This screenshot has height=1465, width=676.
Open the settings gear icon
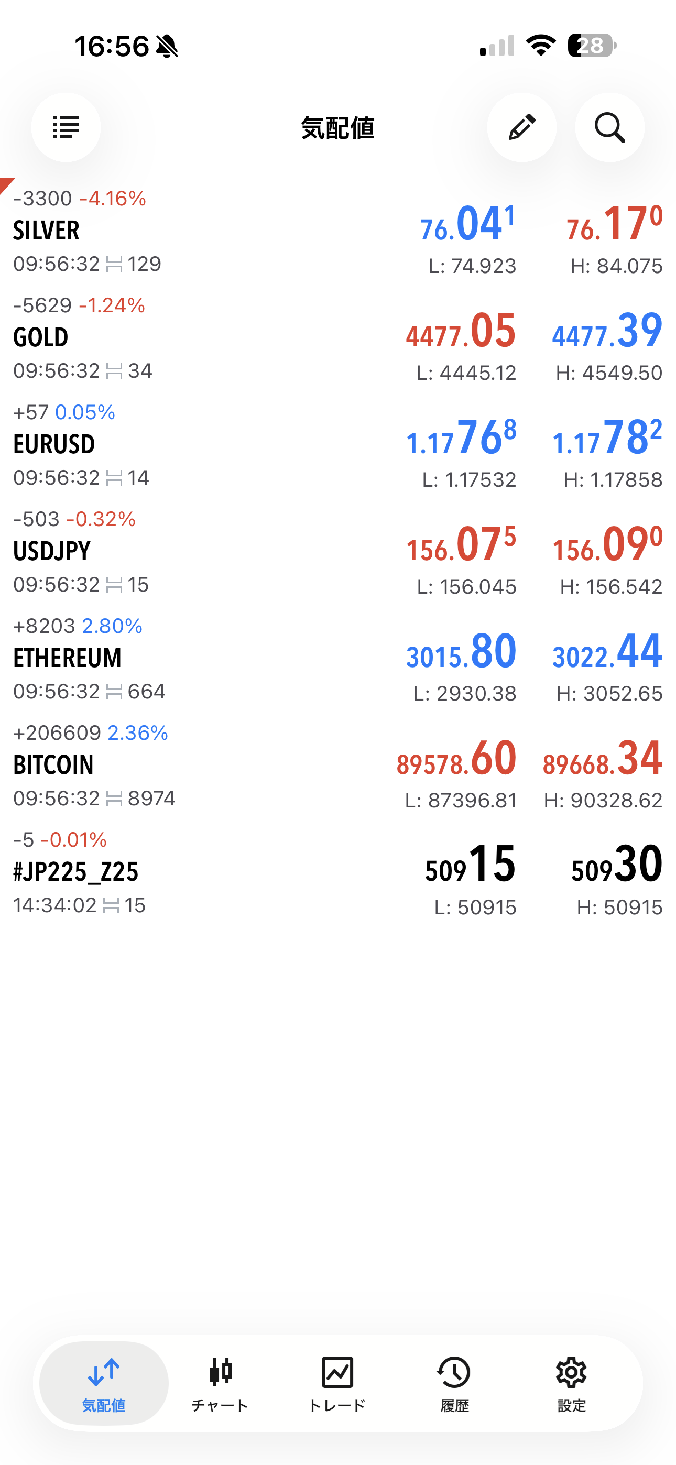pos(571,1372)
